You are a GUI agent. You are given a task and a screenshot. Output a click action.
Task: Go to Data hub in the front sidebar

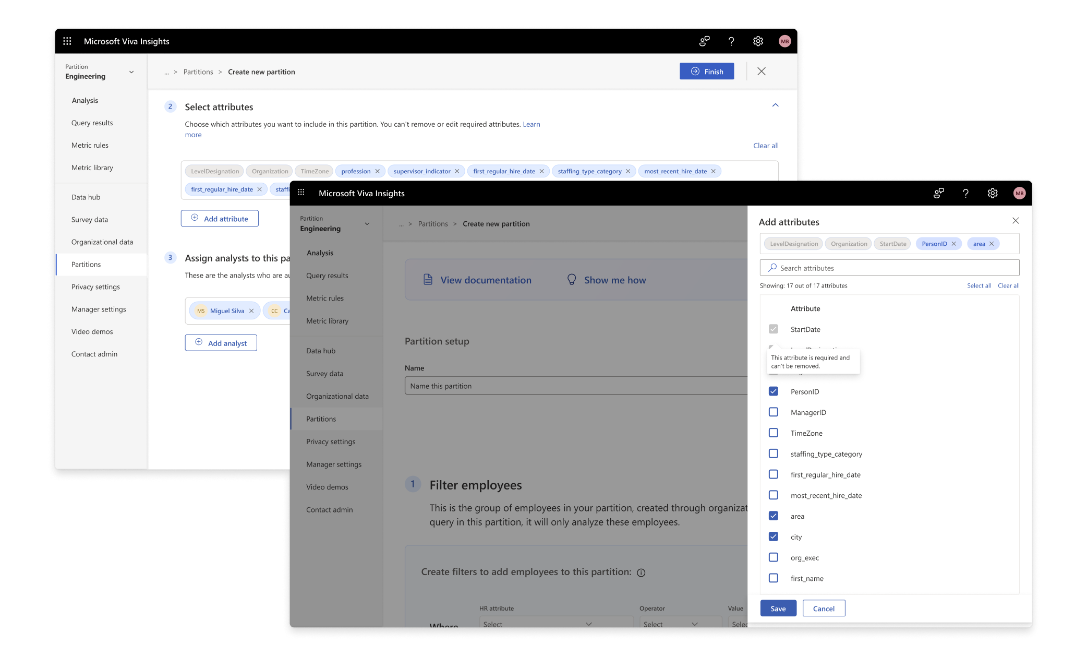point(321,351)
